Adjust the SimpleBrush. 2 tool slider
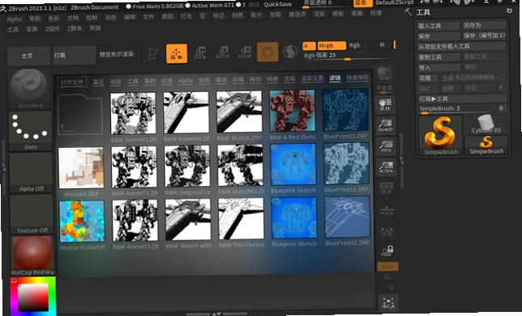Image resolution: width=522 pixels, height=316 pixels. (457, 109)
